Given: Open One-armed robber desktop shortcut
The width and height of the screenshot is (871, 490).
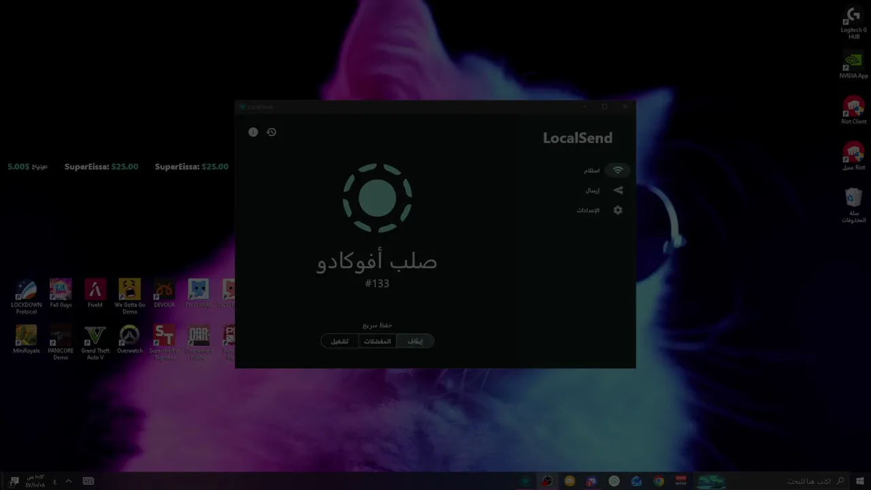Looking at the screenshot, I should point(199,343).
